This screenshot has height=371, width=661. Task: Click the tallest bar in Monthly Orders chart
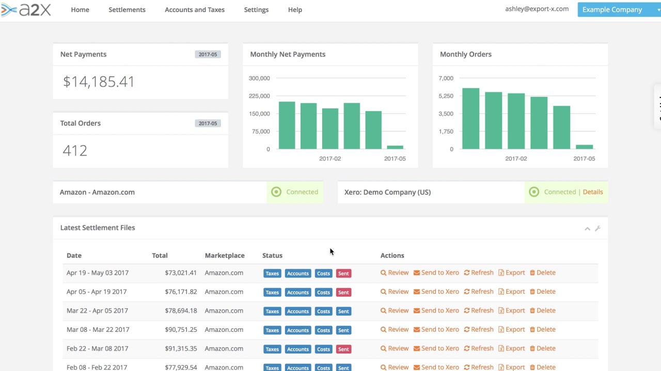pyautogui.click(x=470, y=119)
